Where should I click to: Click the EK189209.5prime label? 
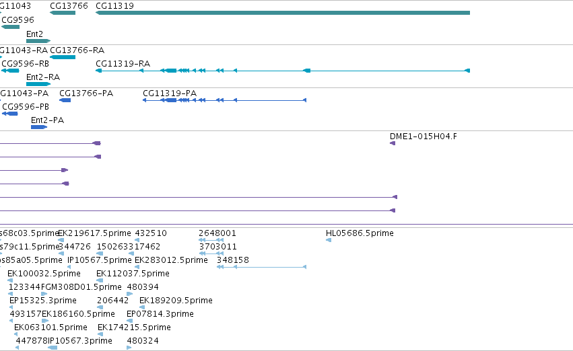point(176,301)
